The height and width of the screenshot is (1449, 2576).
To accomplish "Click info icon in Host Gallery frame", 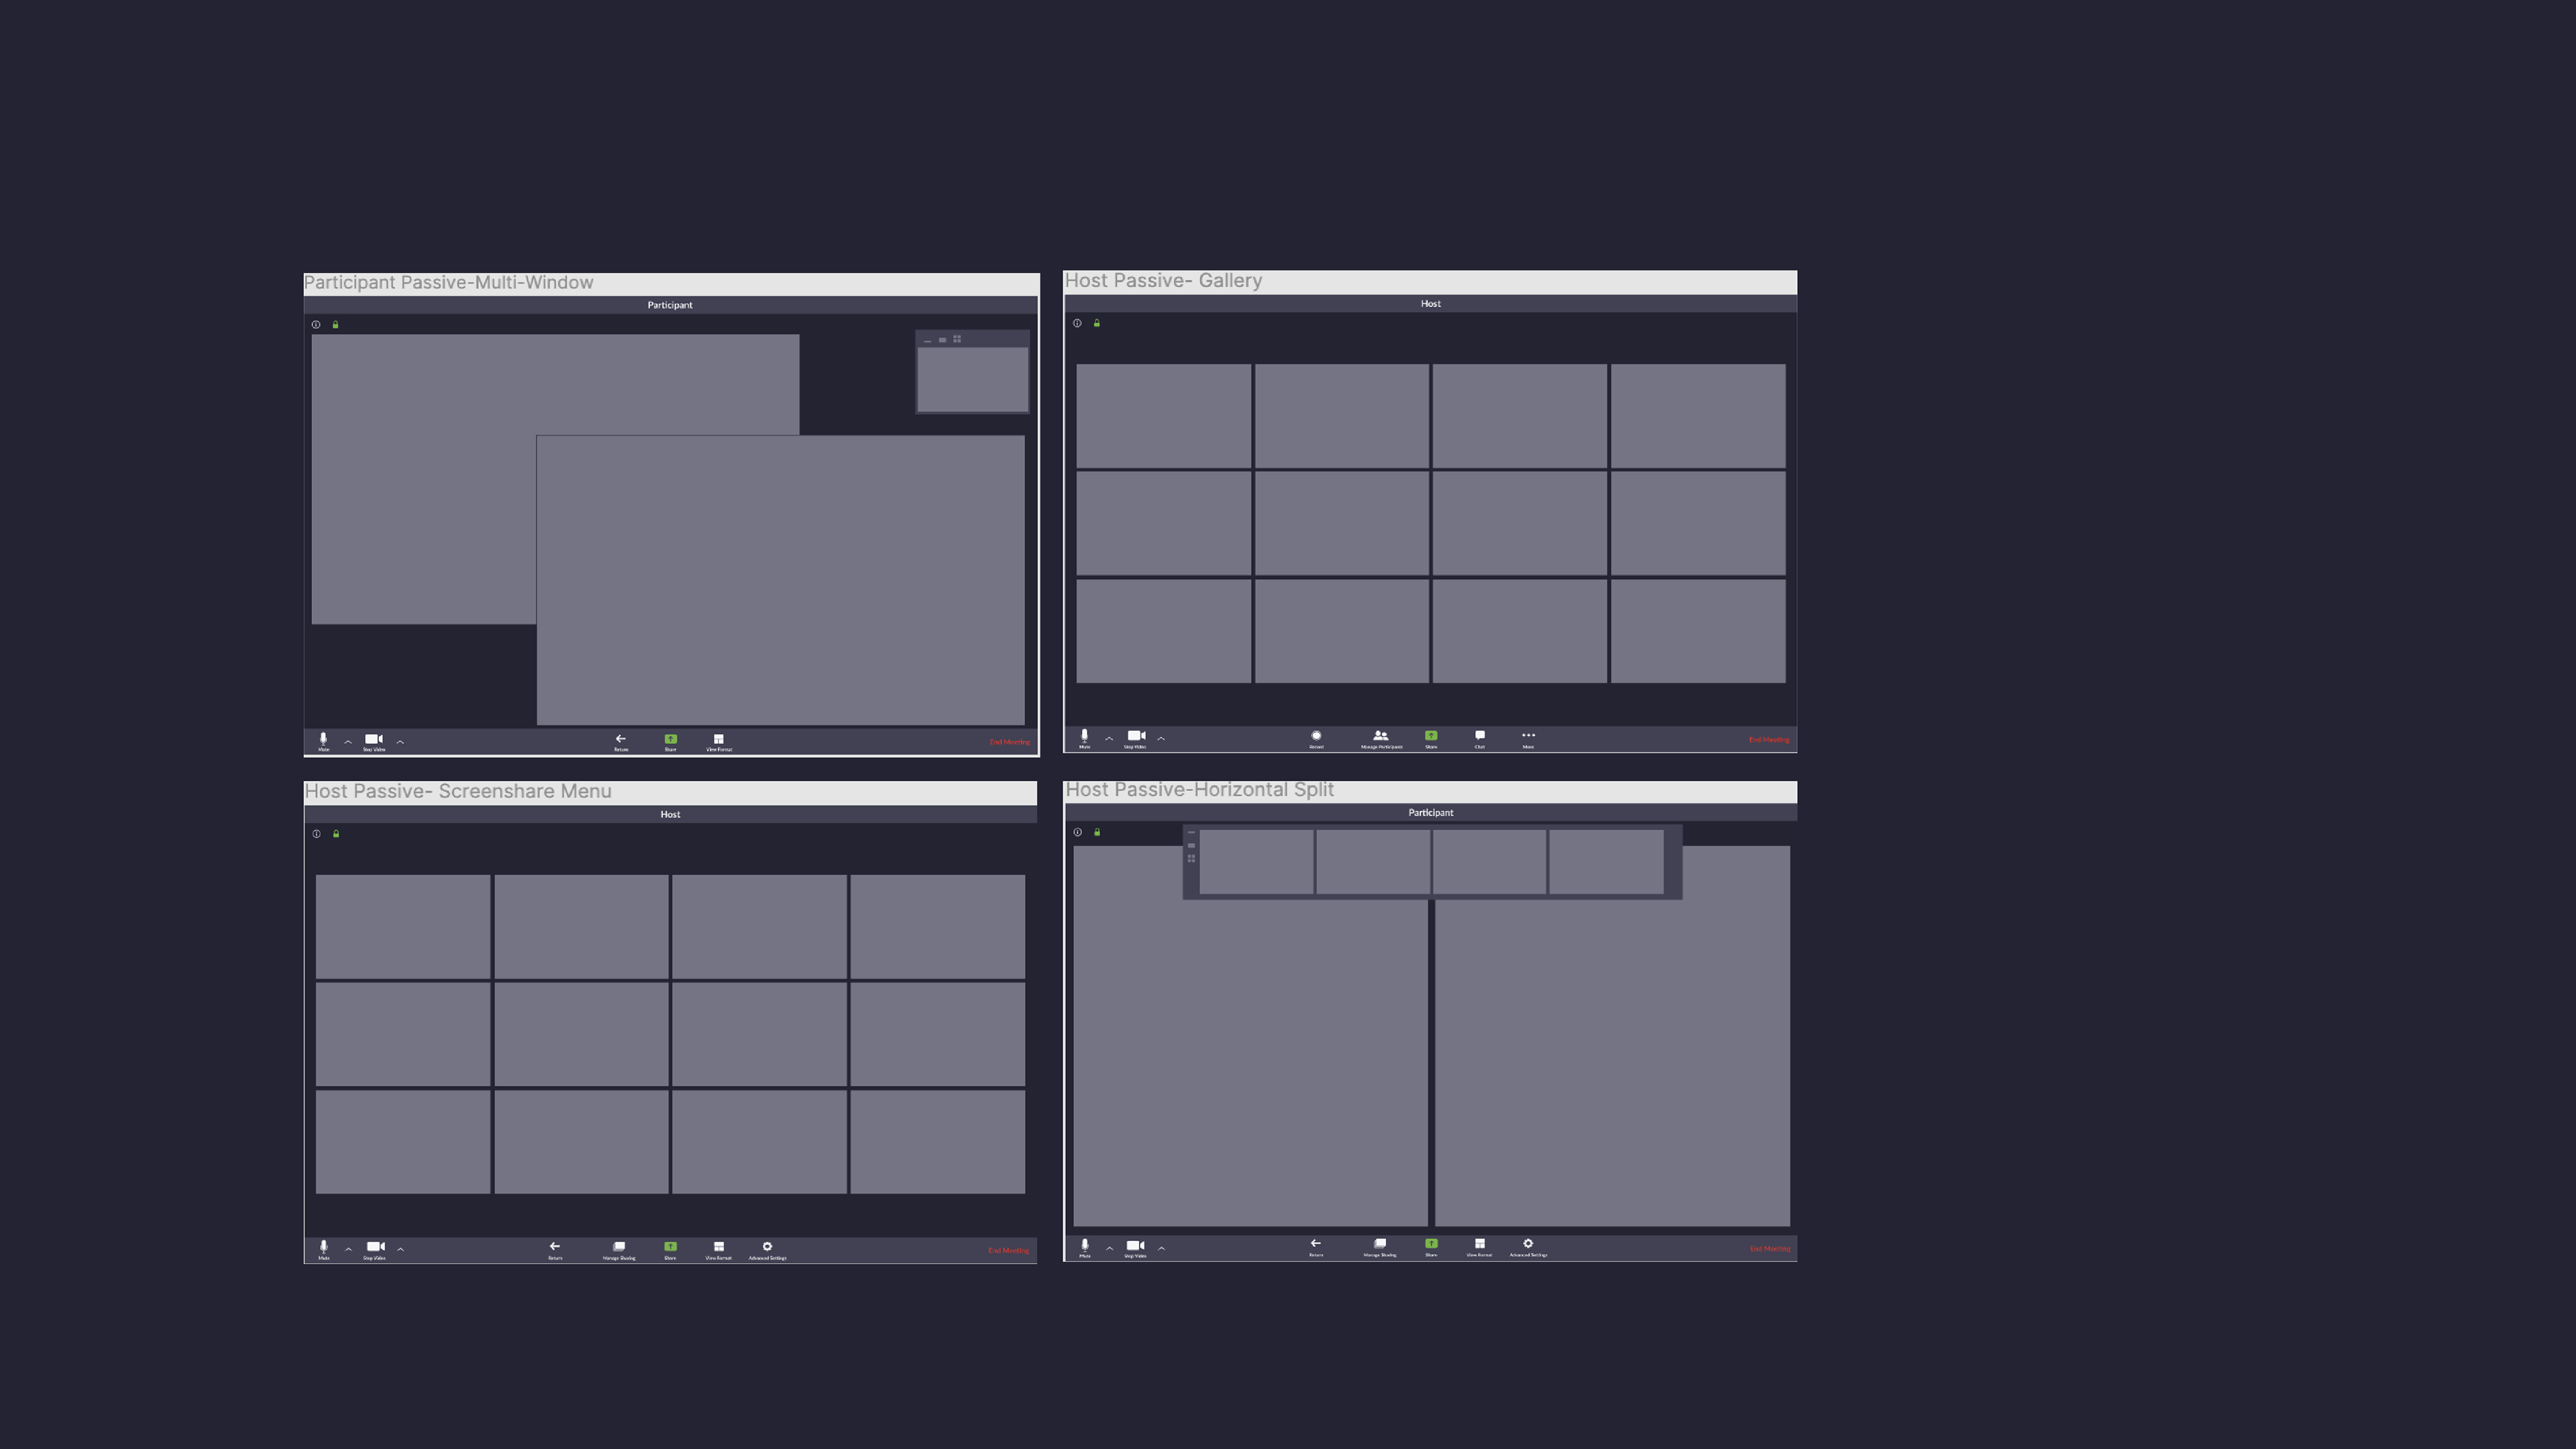I will pos(1077,323).
